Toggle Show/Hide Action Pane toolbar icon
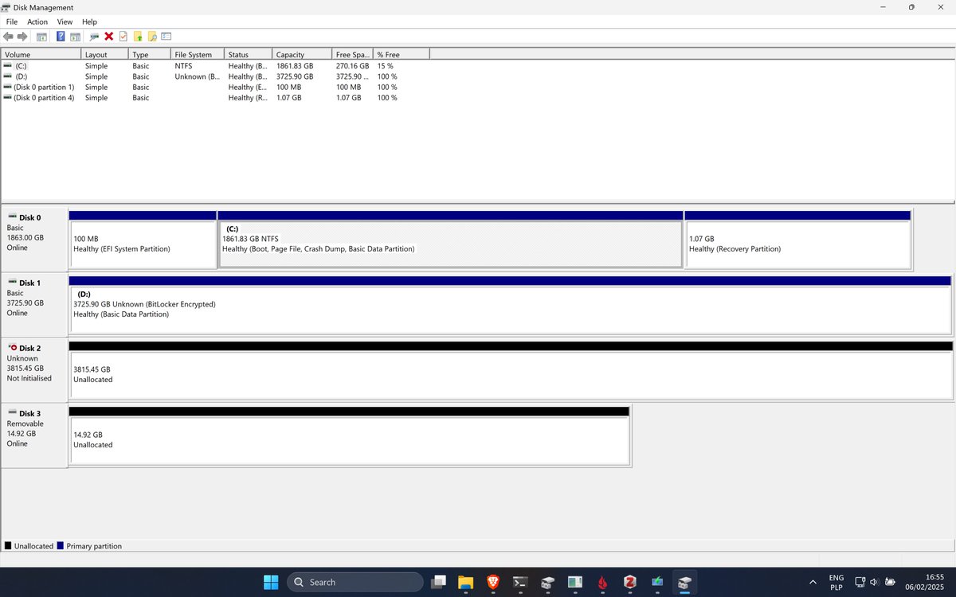Viewport: 956px width, 597px height. [75, 37]
